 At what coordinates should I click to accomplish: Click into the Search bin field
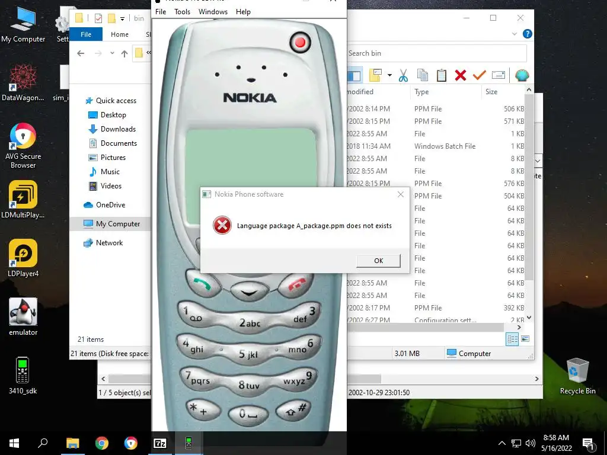(x=437, y=53)
